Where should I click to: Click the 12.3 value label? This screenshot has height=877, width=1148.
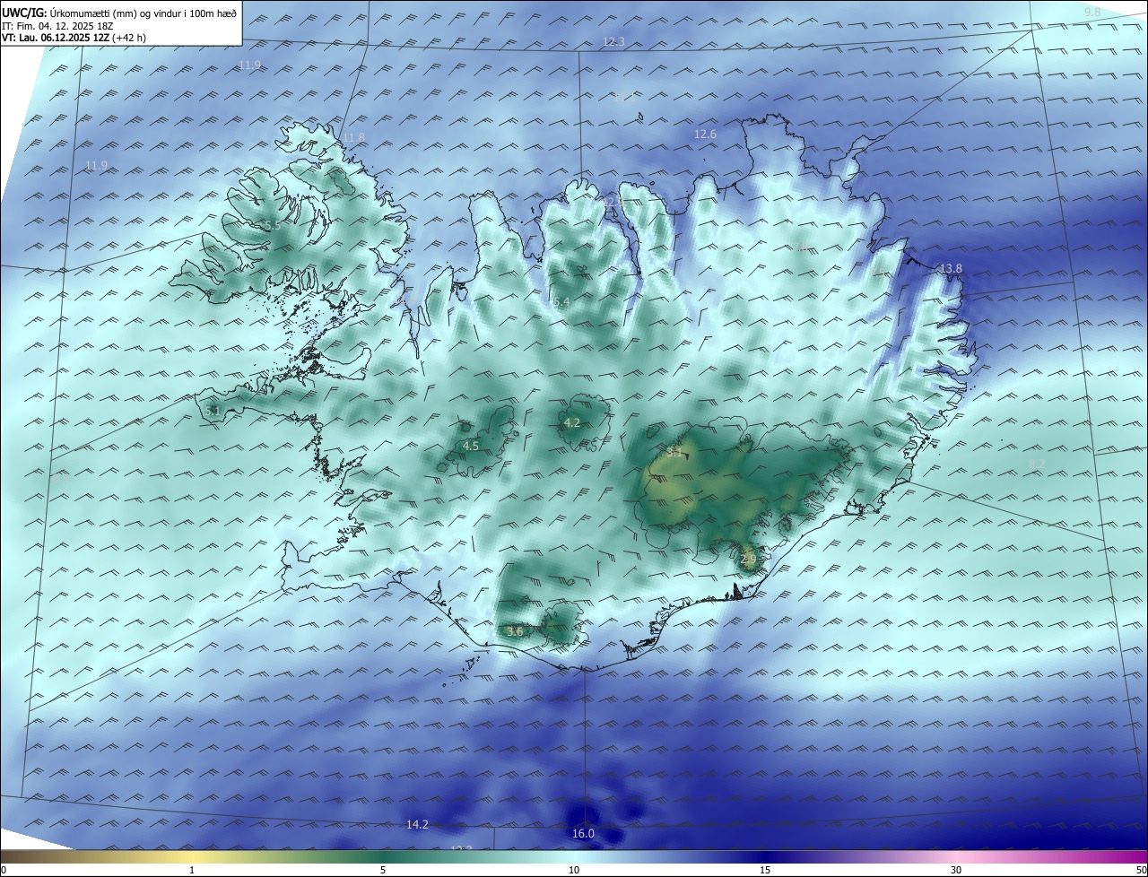[613, 42]
